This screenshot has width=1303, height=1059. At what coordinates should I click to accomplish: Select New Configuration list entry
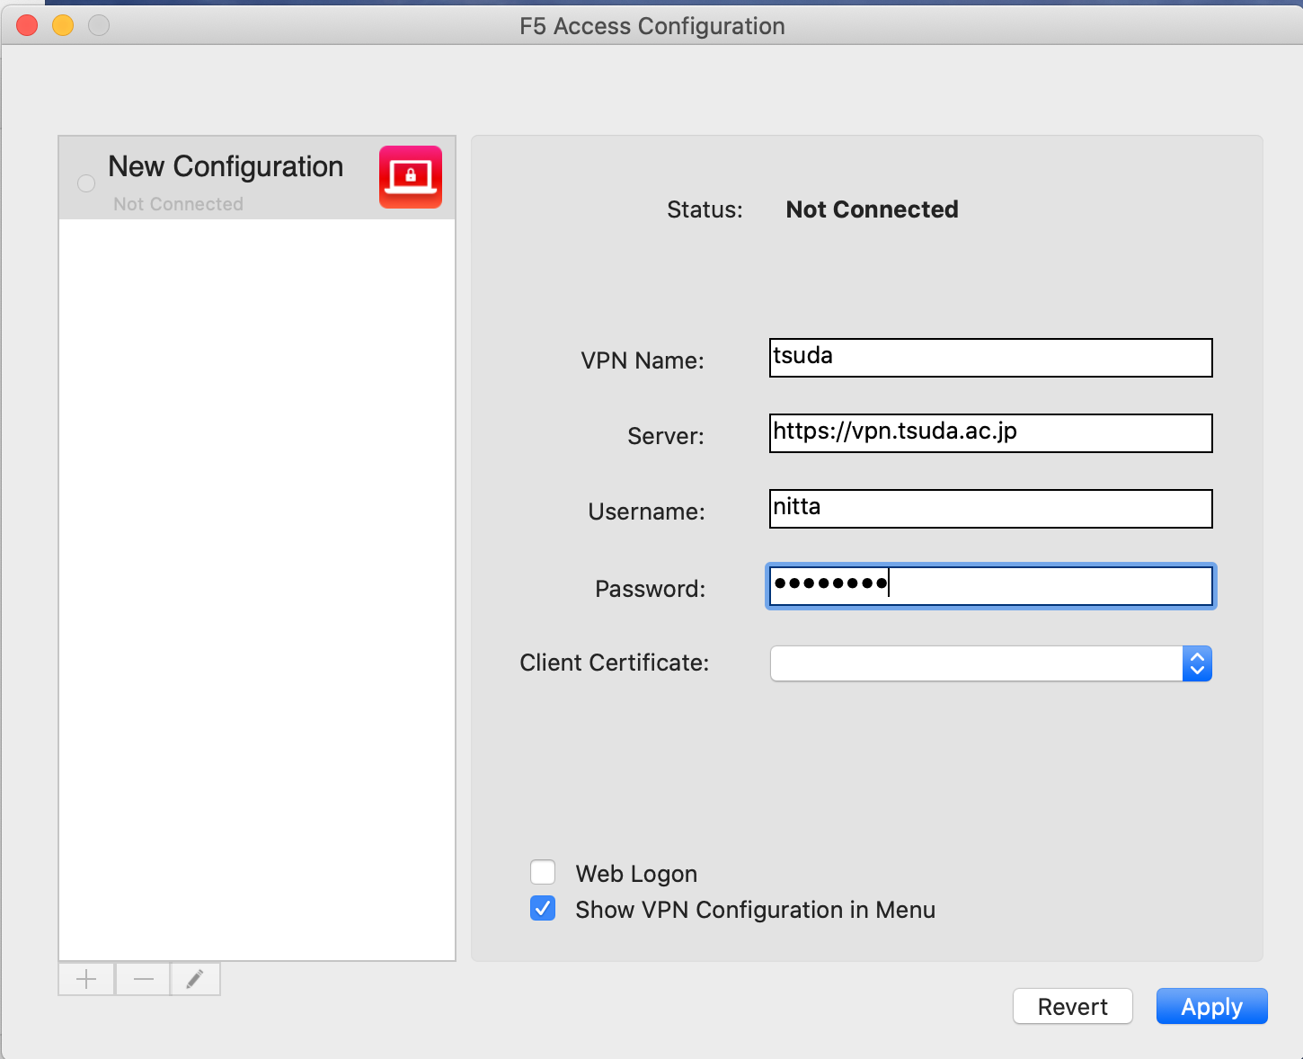pos(226,177)
